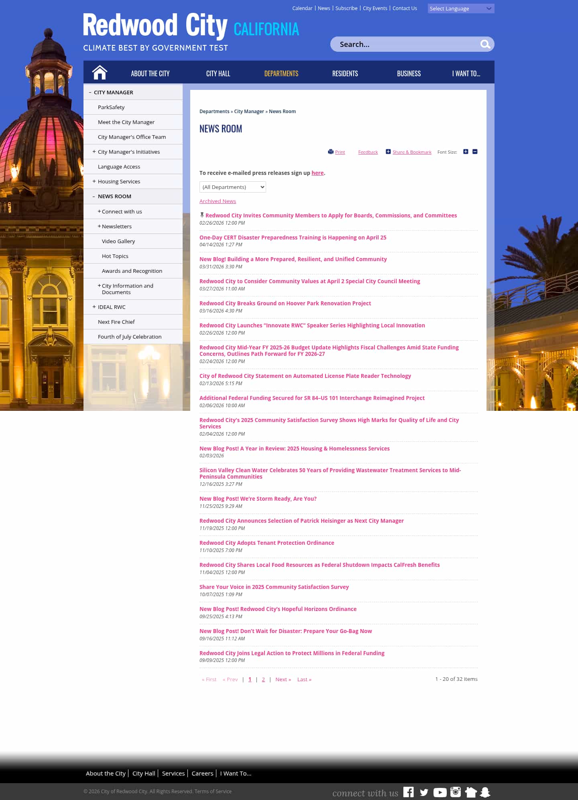578x800 pixels.
Task: Open the CERT Disaster Preparedness Training article
Action: click(293, 238)
